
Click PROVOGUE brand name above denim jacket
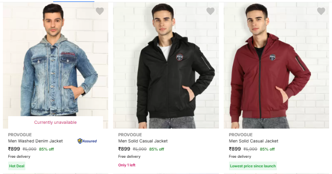coord(20,135)
